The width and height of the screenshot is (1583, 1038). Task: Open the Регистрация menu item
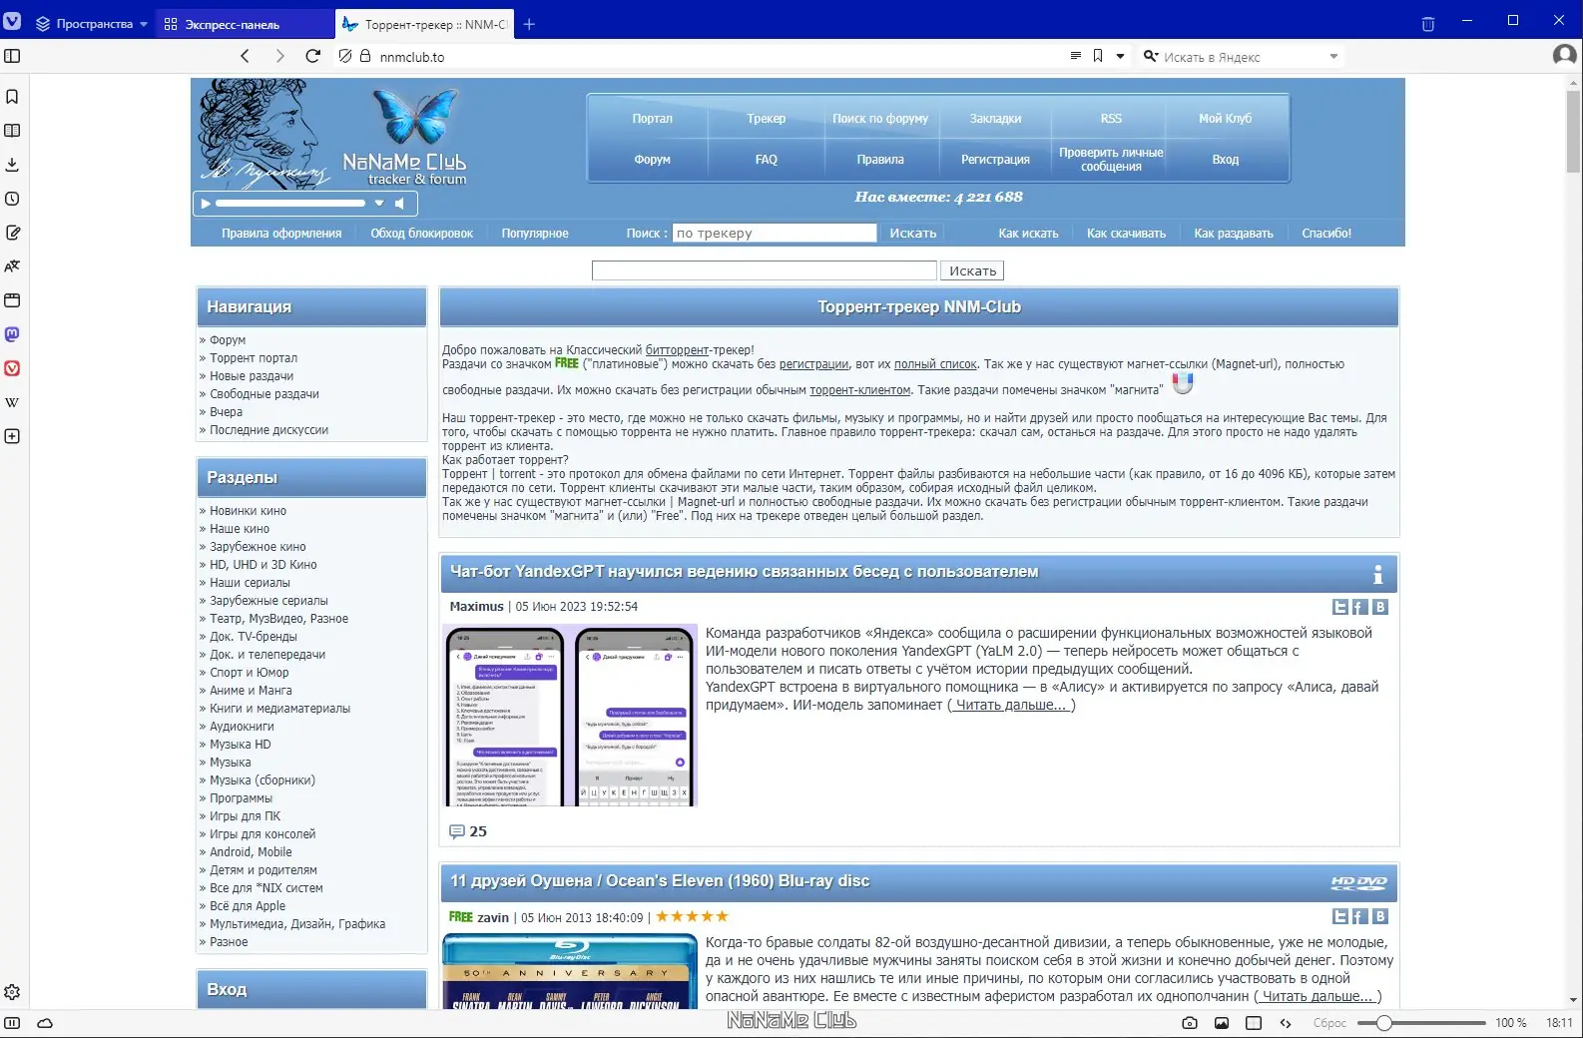(x=995, y=160)
